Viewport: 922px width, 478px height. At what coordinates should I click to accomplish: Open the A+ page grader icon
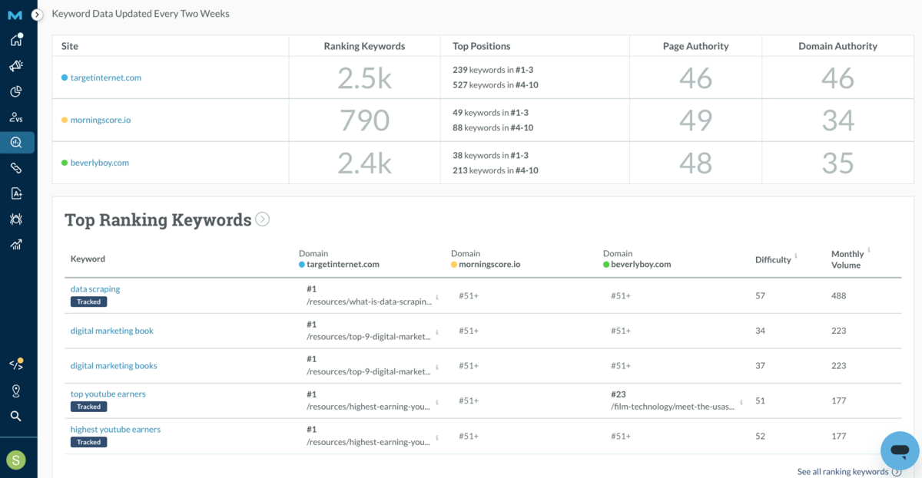[x=16, y=193]
